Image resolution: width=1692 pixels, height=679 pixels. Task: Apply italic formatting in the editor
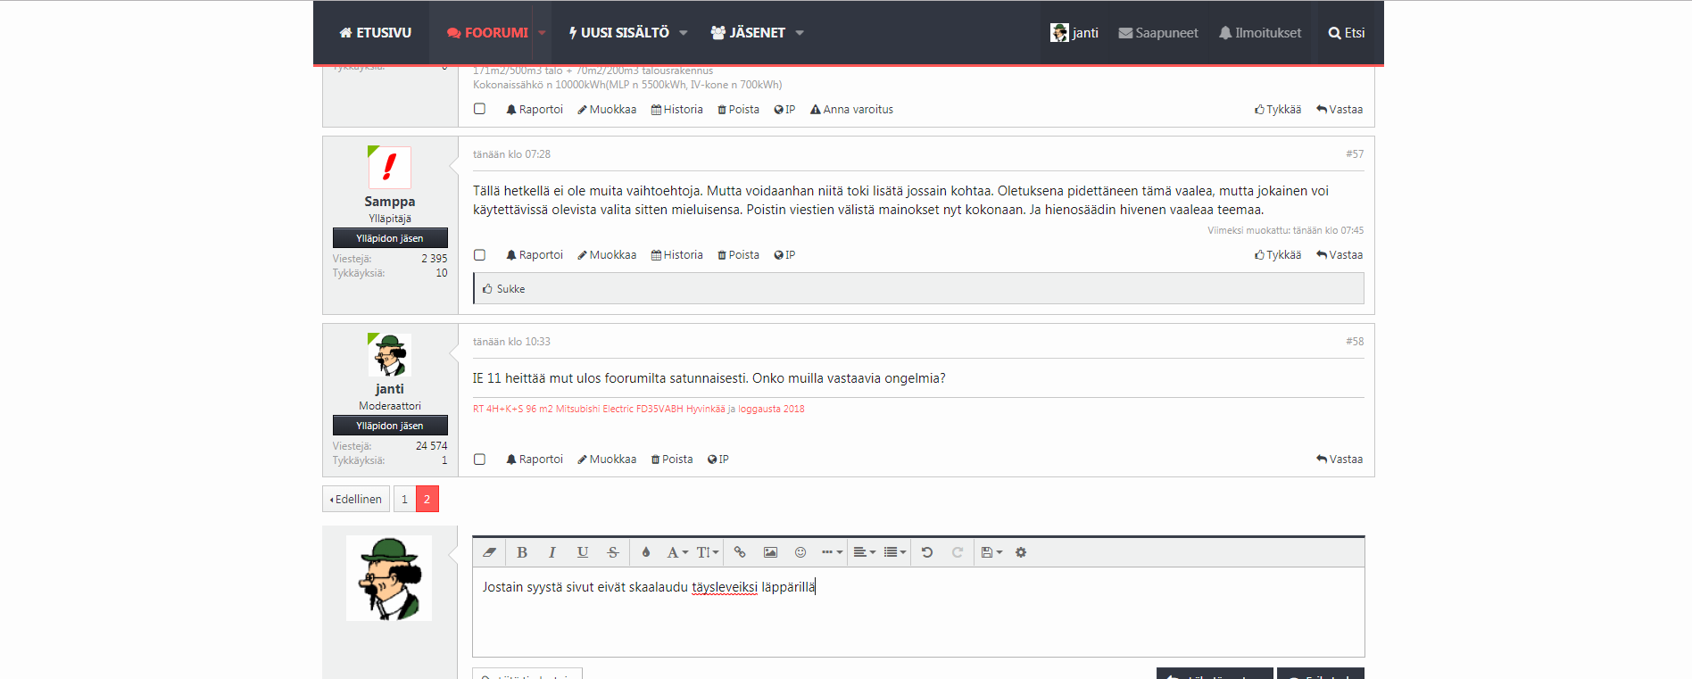(552, 552)
